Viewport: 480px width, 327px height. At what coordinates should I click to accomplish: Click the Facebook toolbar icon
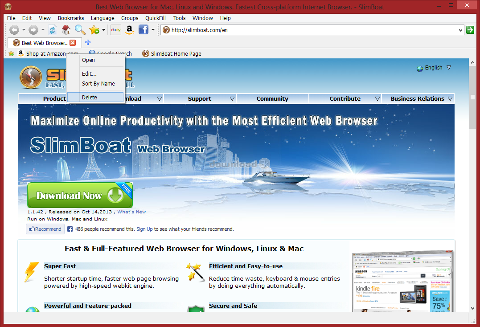pyautogui.click(x=143, y=30)
